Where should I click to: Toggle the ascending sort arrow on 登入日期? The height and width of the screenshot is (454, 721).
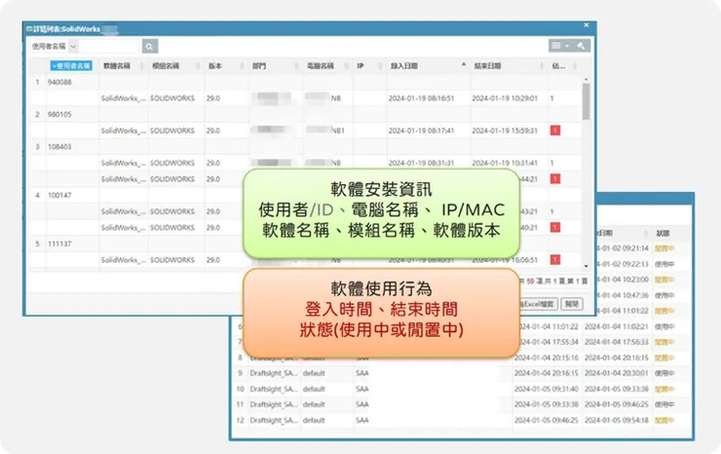coord(464,65)
